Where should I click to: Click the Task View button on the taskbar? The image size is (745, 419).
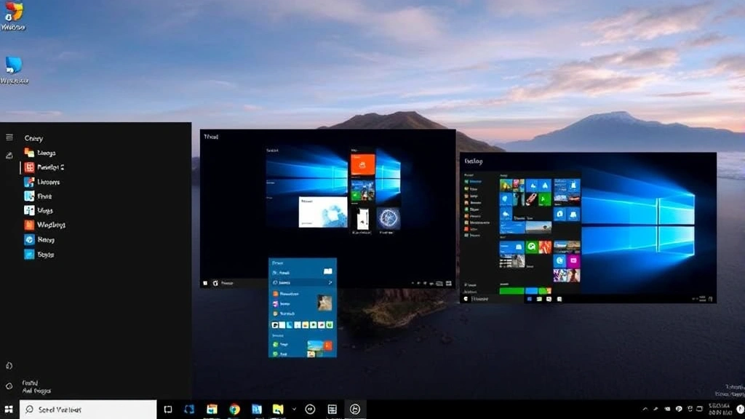168,409
